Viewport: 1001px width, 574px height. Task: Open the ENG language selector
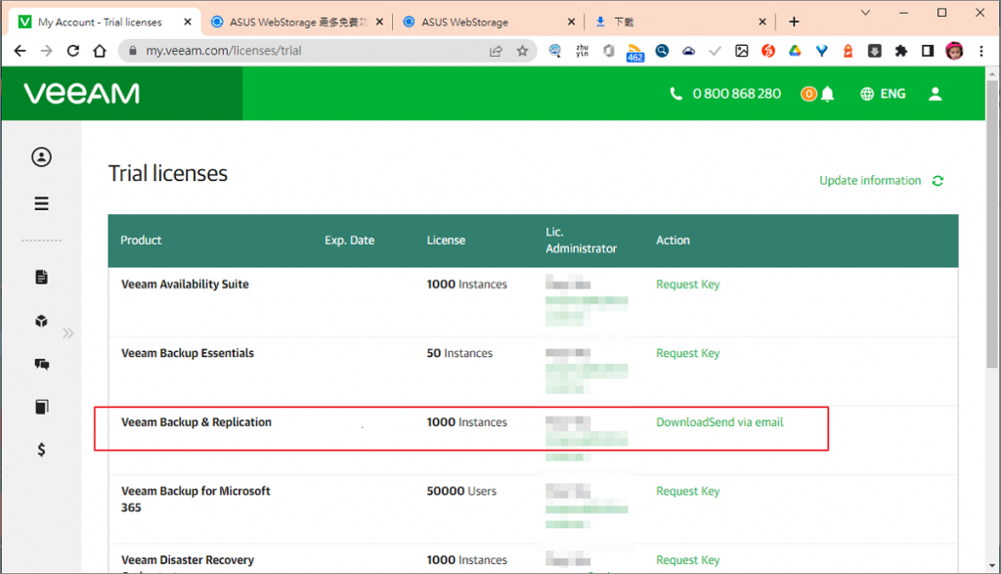(x=883, y=94)
